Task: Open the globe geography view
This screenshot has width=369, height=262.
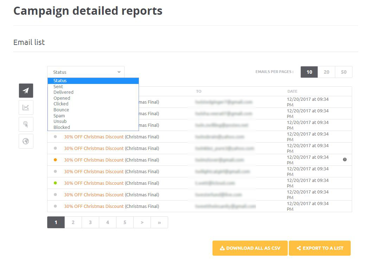Action: click(26, 141)
